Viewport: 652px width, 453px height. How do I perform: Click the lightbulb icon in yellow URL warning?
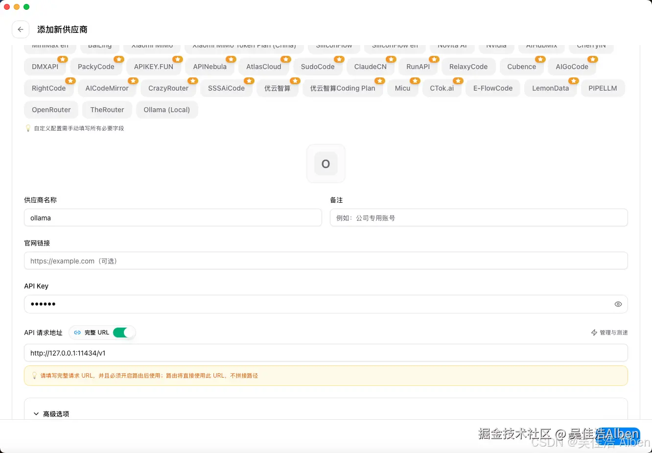point(34,376)
